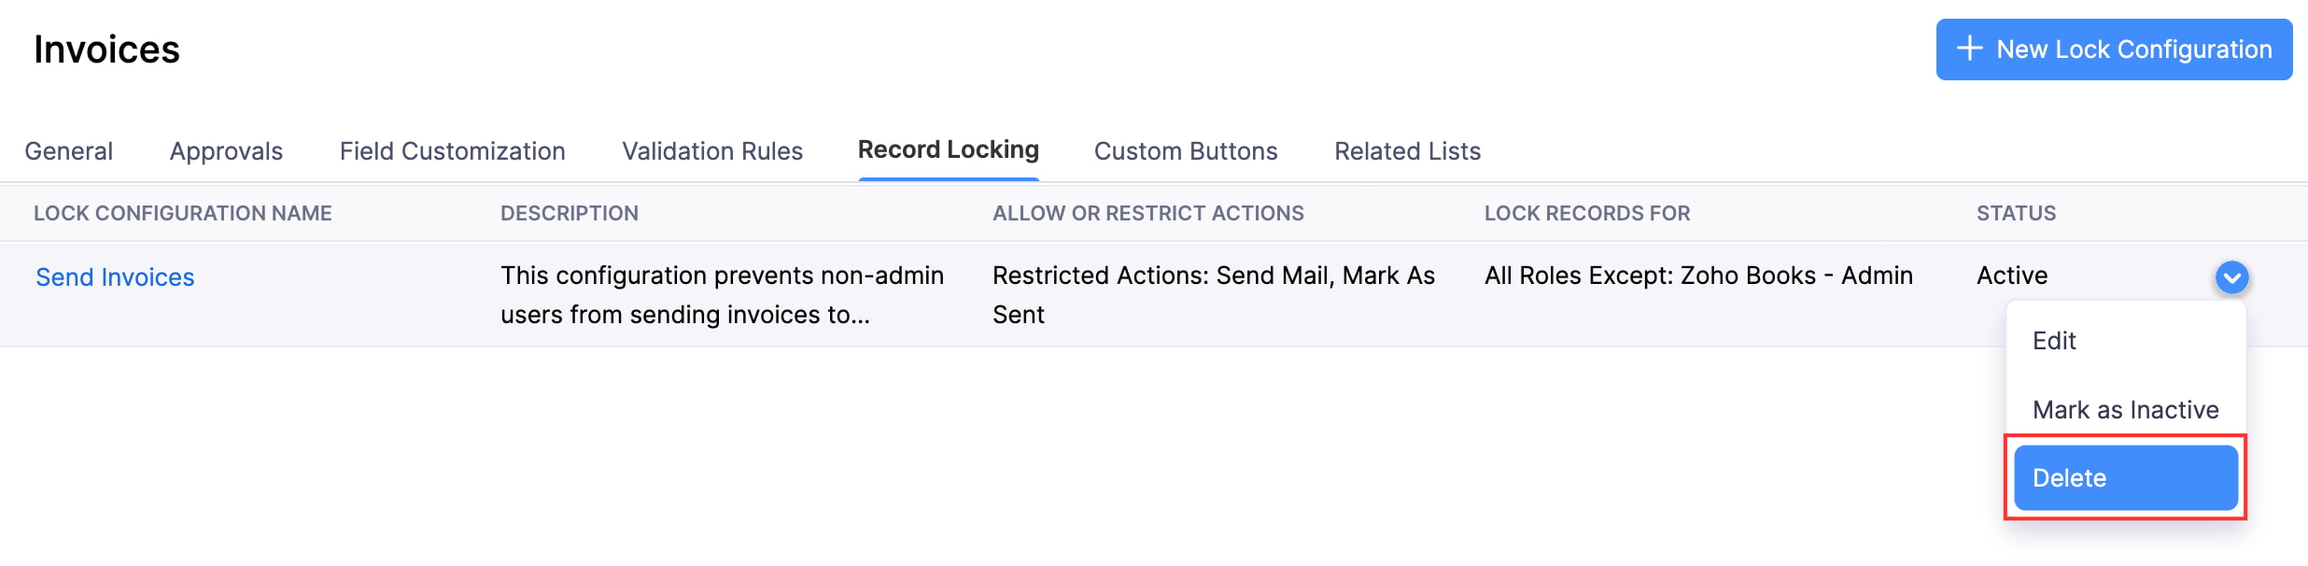
Task: Switch to the General tab
Action: pyautogui.click(x=68, y=150)
